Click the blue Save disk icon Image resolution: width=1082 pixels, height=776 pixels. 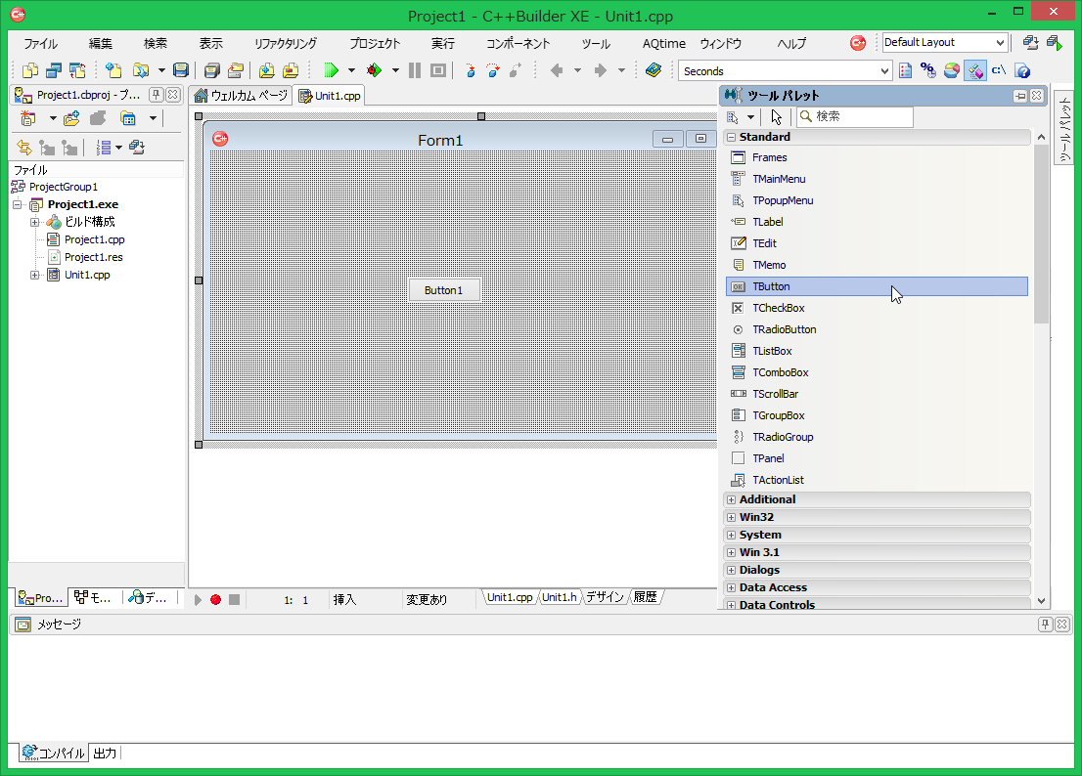tap(181, 70)
